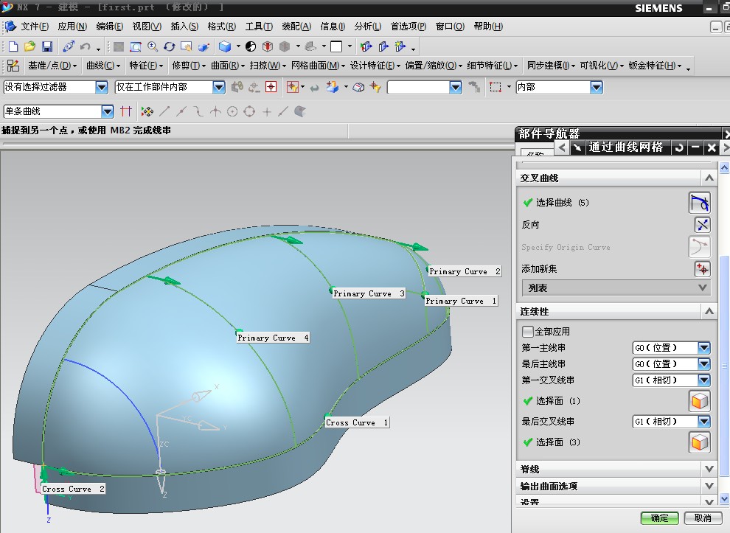
Task: Click the 反向 reverse direction icon
Action: tap(701, 225)
